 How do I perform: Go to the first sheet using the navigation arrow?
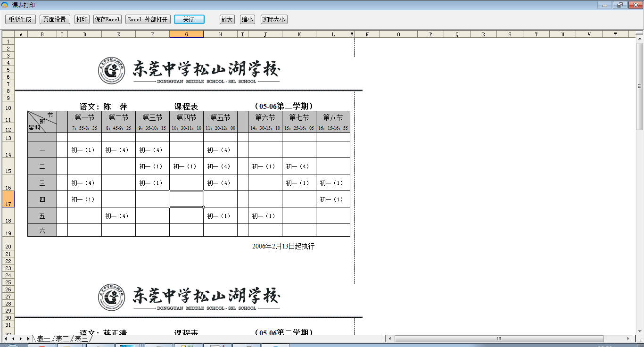6,339
